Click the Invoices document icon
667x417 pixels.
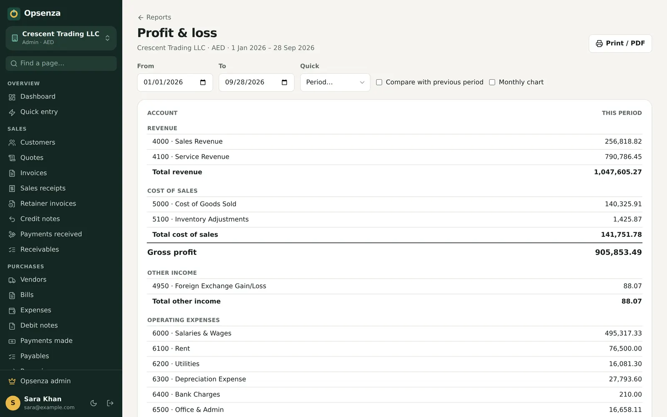click(12, 173)
